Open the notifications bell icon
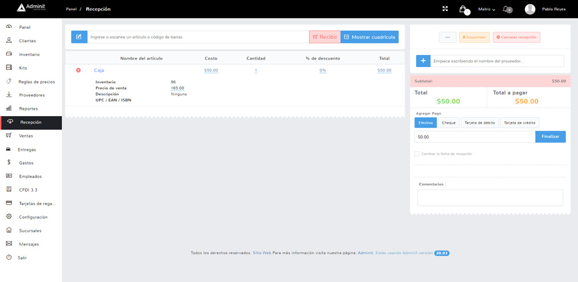 pyautogui.click(x=506, y=9)
